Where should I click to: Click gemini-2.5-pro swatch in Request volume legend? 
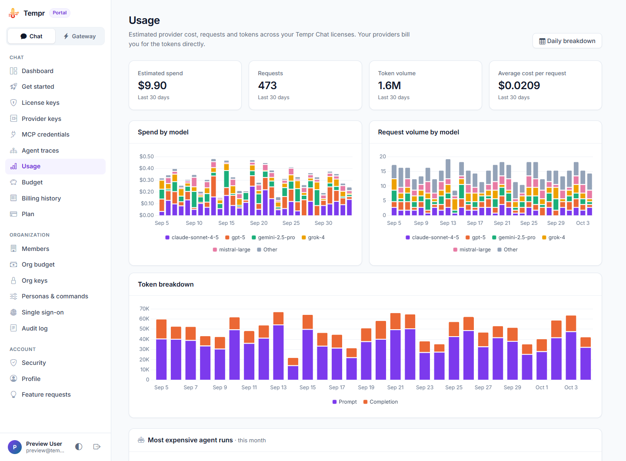[494, 237]
